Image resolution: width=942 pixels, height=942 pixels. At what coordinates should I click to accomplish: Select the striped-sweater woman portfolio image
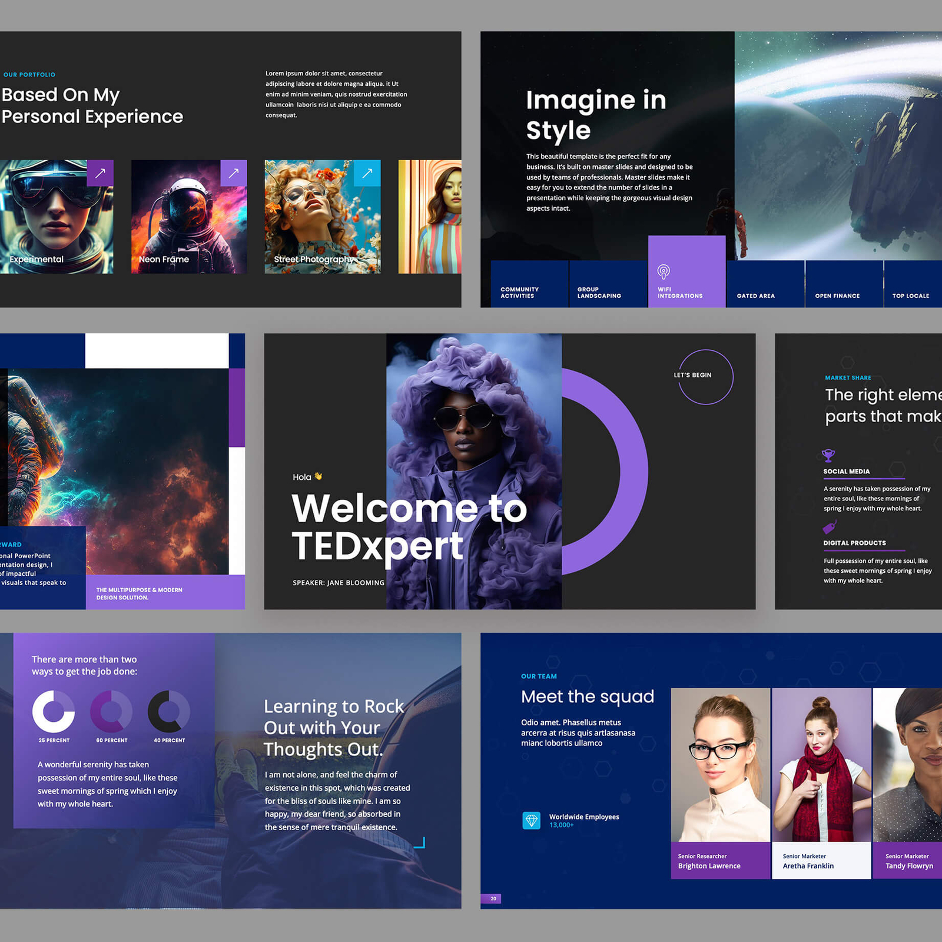coord(430,217)
